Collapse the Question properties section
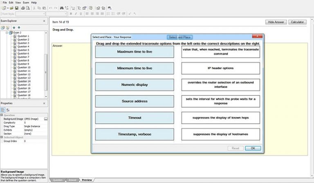The height and width of the screenshot is (183, 314). tap(2, 115)
